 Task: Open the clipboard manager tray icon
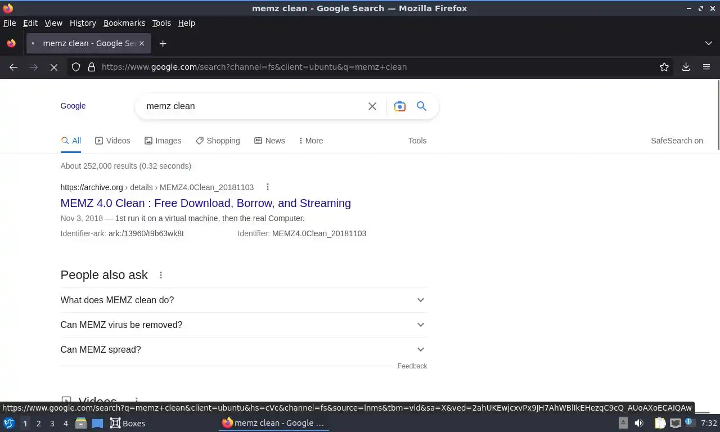tap(660, 423)
